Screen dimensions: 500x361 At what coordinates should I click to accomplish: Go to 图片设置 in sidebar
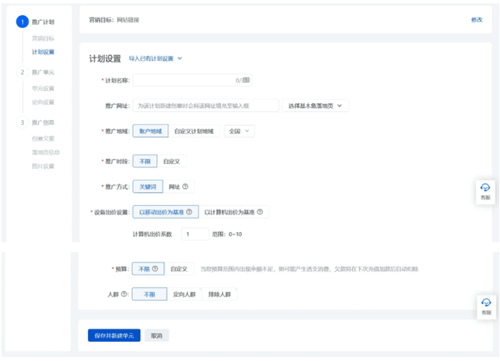(43, 166)
